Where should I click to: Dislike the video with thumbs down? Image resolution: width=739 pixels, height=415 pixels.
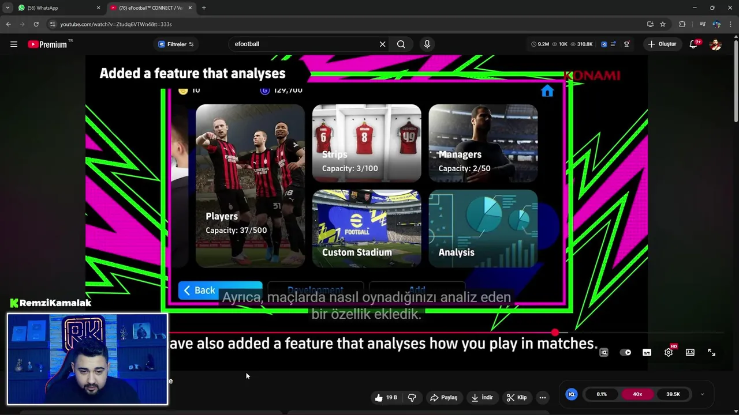coord(412,397)
